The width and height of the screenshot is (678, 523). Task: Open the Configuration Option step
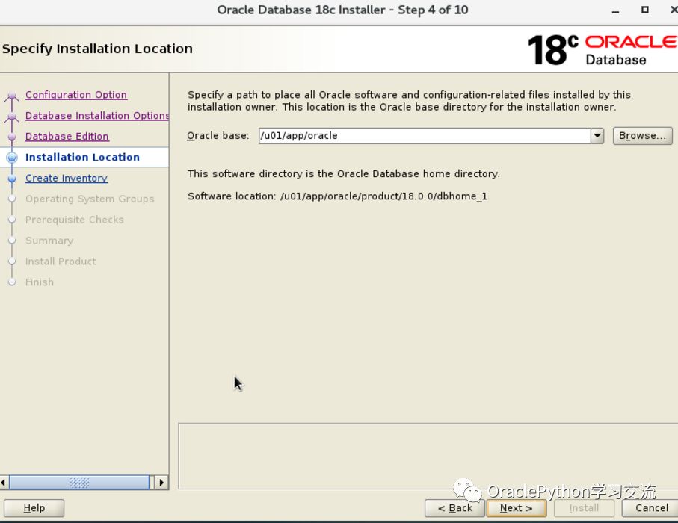[76, 95]
